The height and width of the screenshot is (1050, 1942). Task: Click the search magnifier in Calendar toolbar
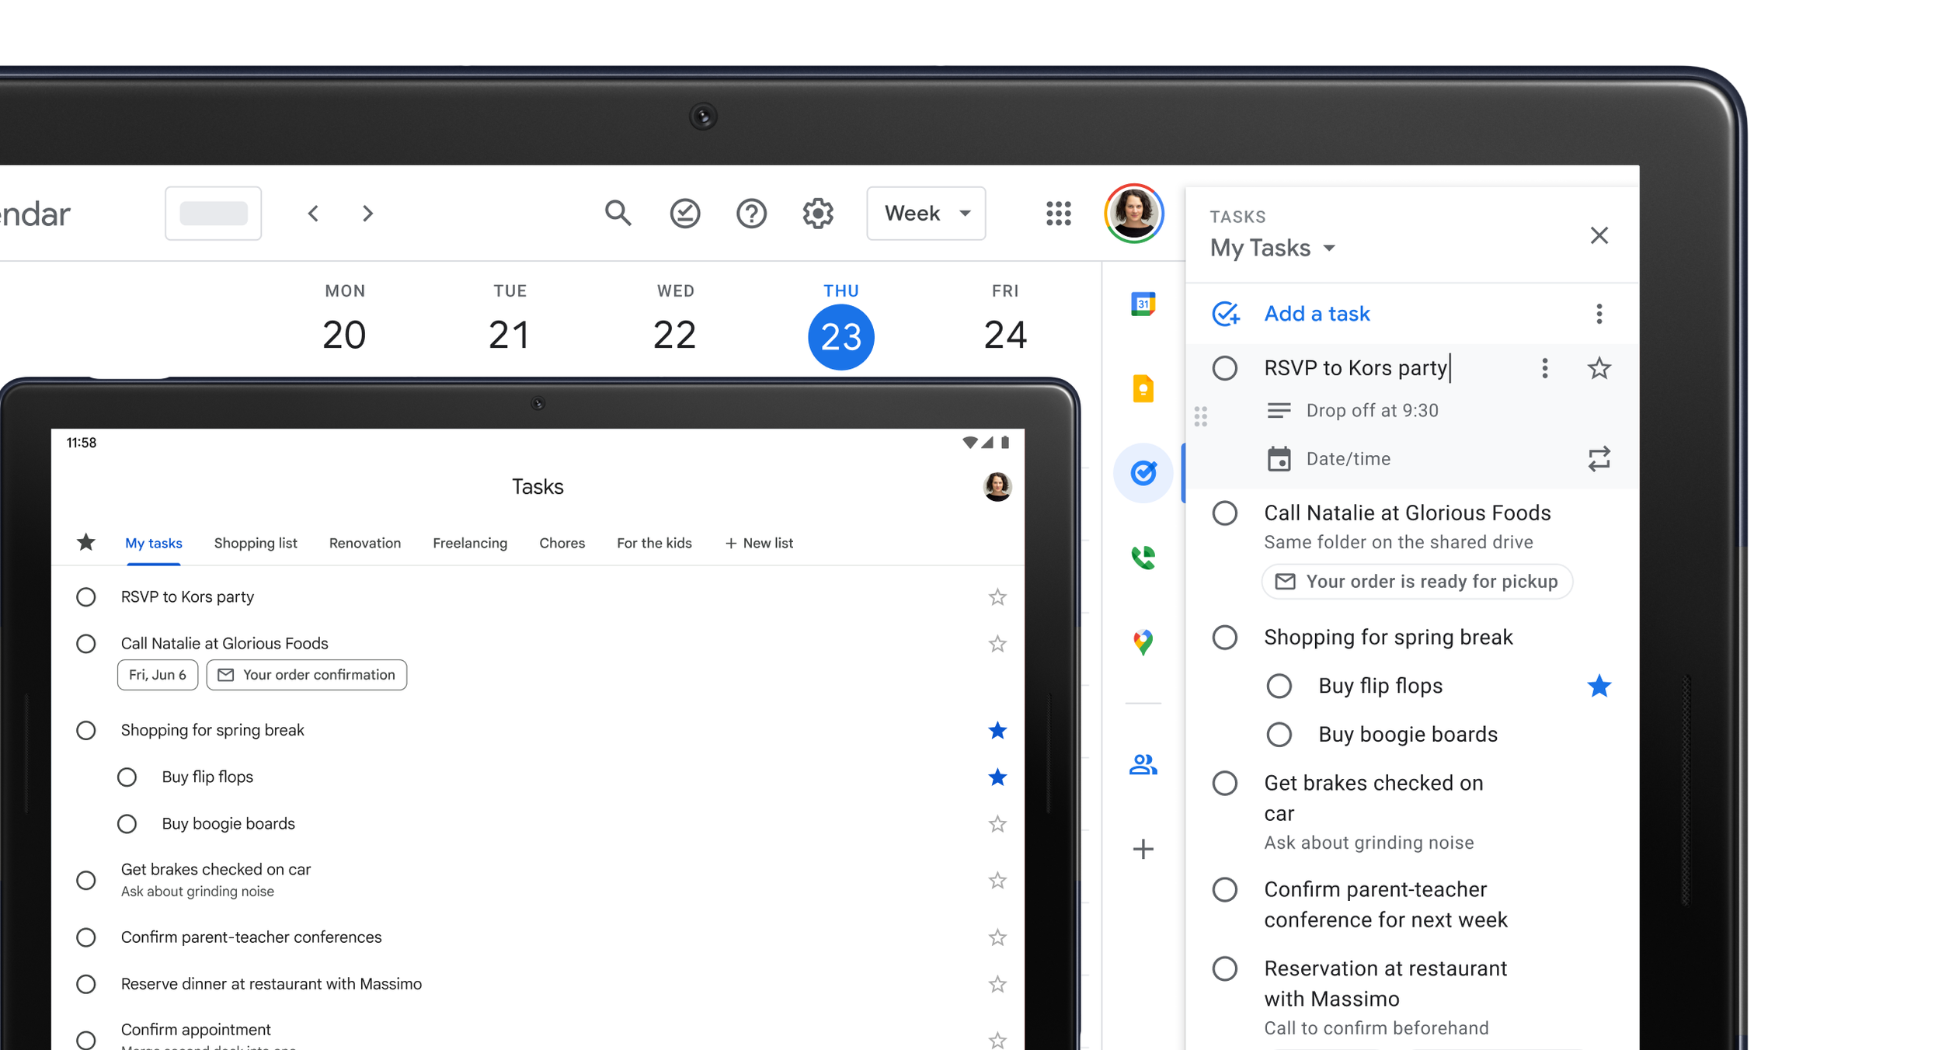[x=618, y=213]
